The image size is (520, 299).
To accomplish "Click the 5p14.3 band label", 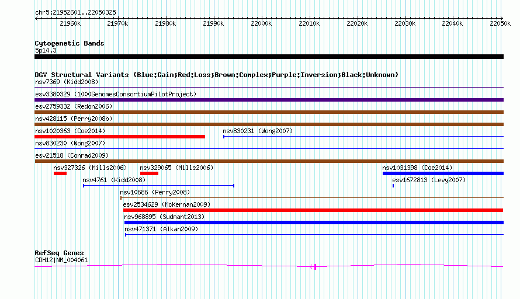I will (x=46, y=50).
